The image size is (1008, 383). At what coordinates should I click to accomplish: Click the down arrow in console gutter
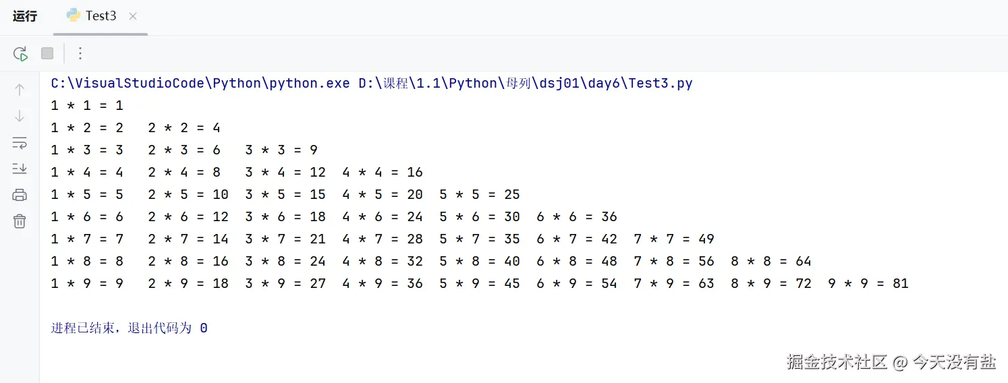[20, 116]
